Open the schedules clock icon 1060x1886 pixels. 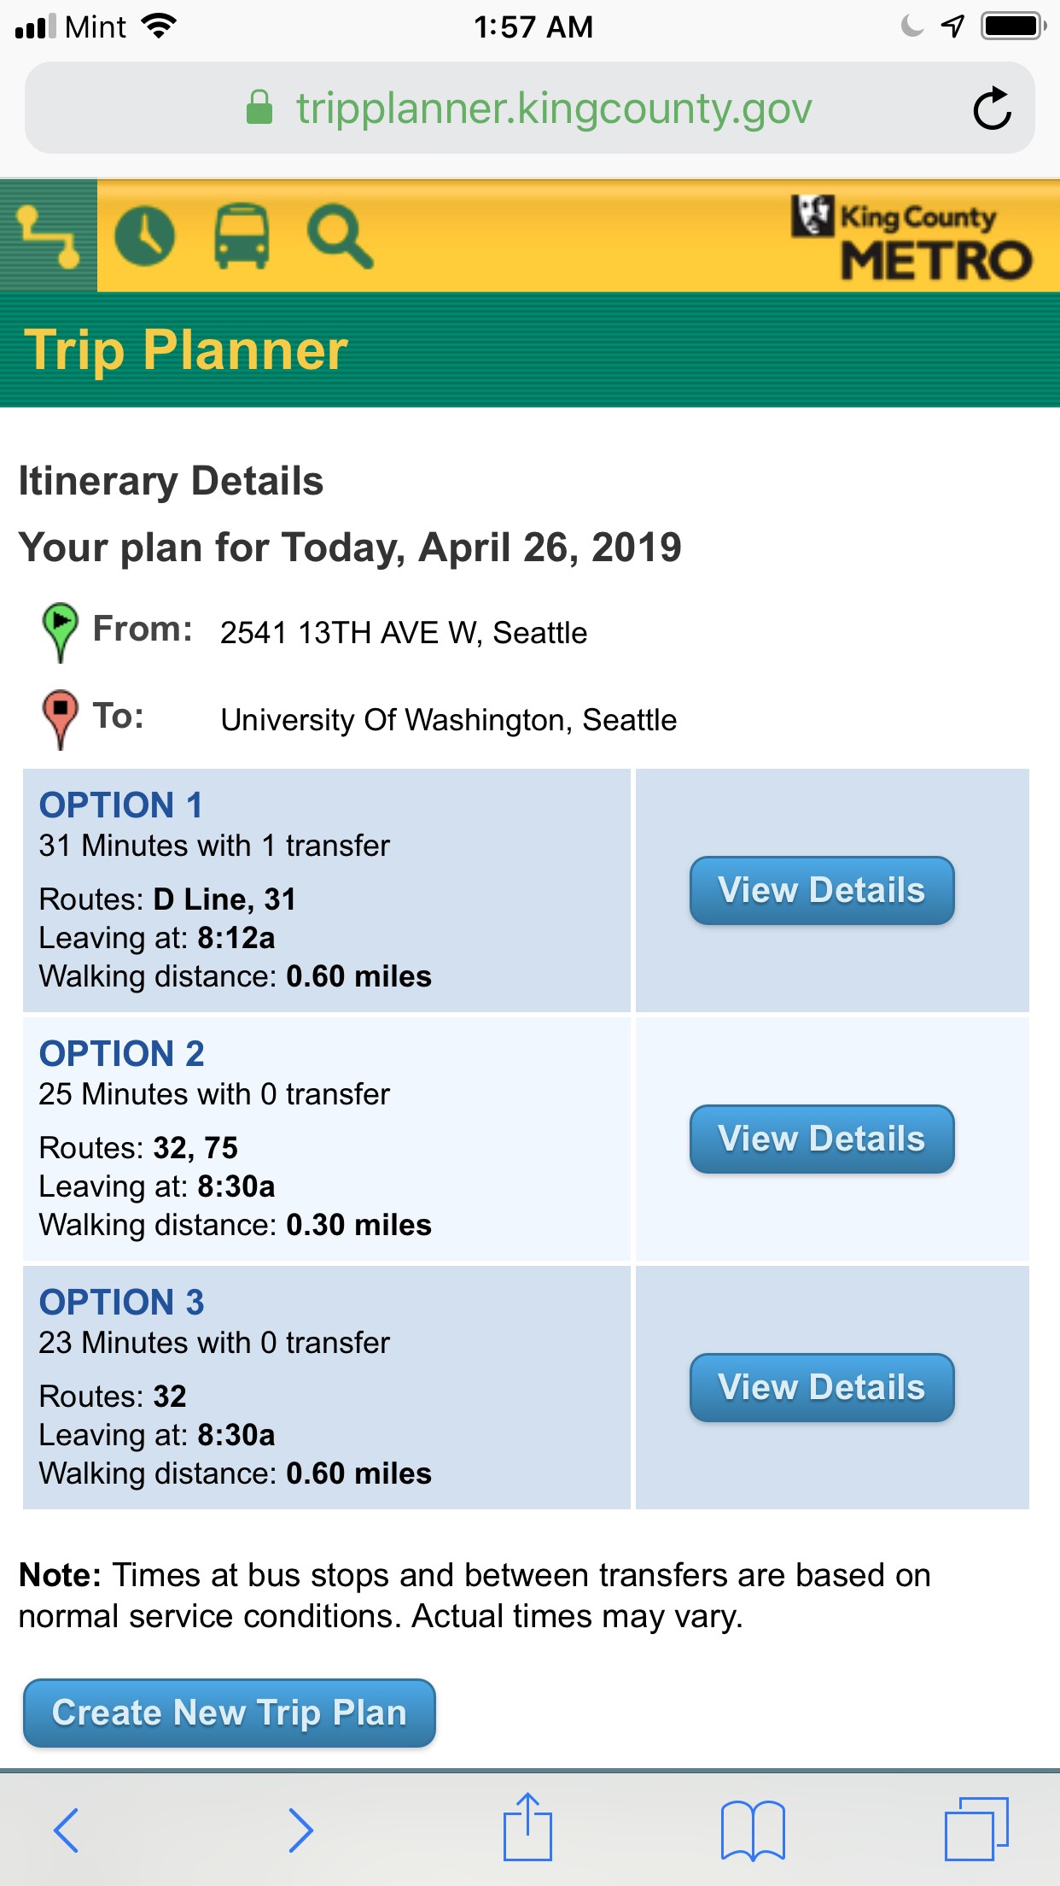pos(144,237)
